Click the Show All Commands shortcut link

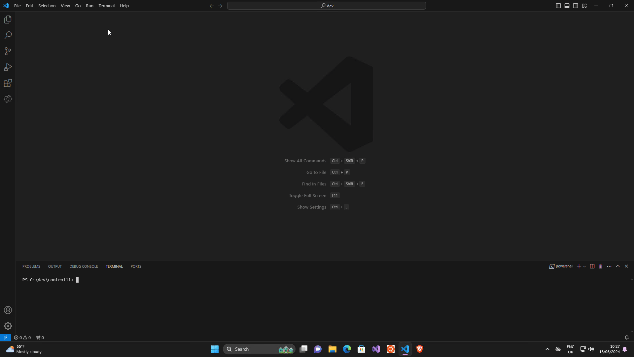305,161
